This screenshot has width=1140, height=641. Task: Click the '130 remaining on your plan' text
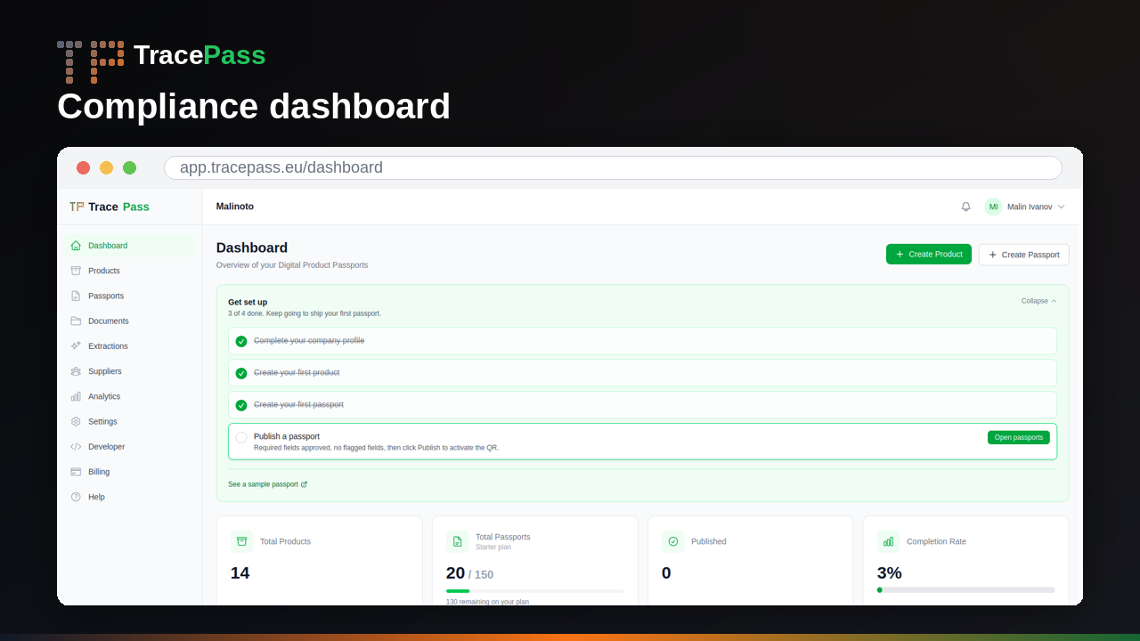pyautogui.click(x=487, y=602)
